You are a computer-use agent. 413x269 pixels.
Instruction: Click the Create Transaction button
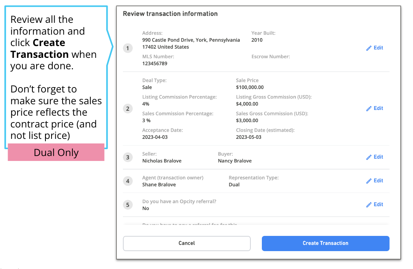326,243
